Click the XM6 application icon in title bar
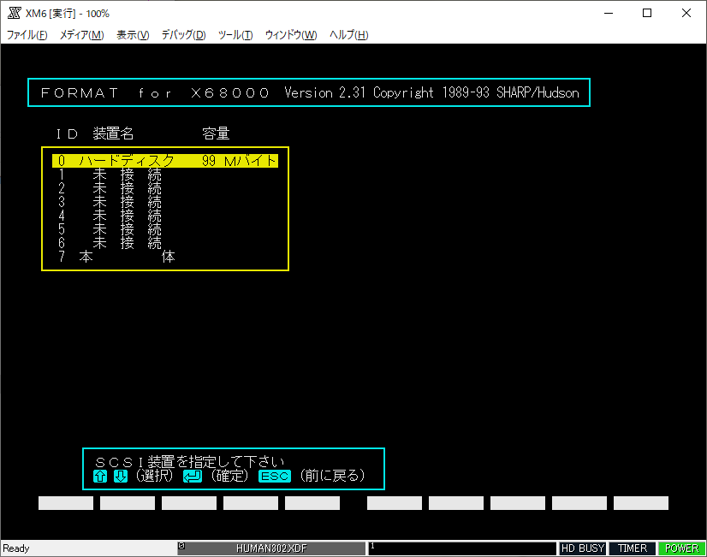Screen dimensions: 707x557 [x=15, y=13]
